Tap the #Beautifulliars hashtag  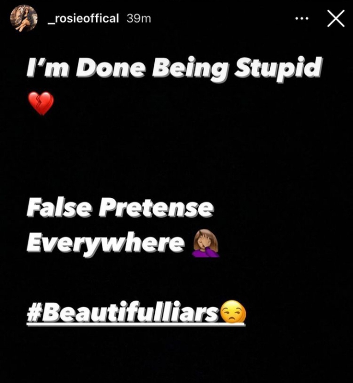[x=123, y=312]
